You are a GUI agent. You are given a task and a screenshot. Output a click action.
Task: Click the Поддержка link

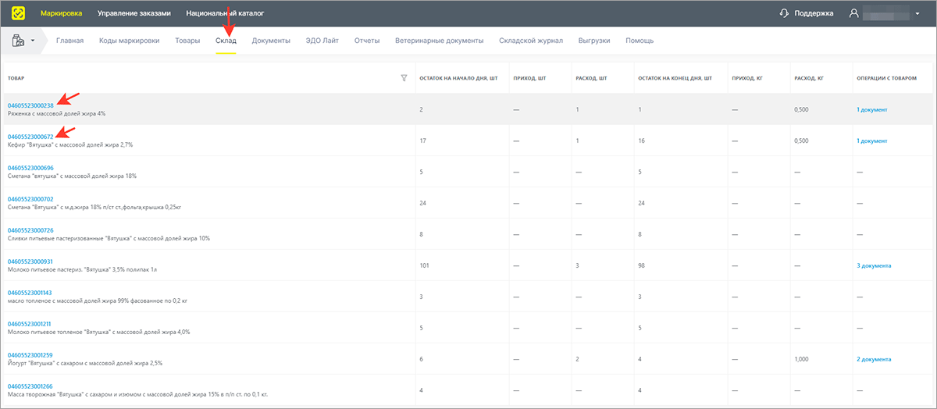[x=814, y=13]
